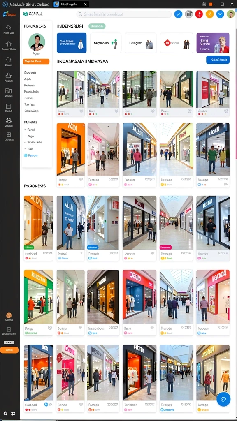Click the orange square icon in title bar
The width and height of the screenshot is (237, 421).
click(211, 4)
